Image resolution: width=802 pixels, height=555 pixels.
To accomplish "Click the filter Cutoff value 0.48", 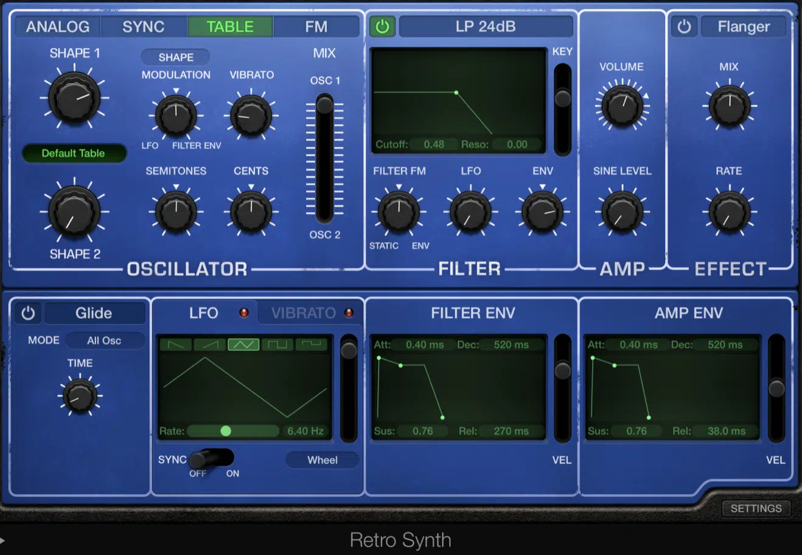I will [434, 144].
